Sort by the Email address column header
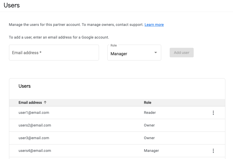Viewport: 233px width, 159px height. (30, 102)
